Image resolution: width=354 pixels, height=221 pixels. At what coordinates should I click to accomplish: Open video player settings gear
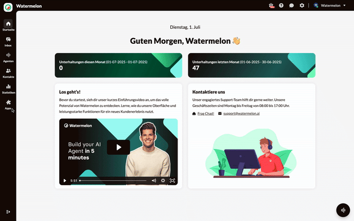[163, 180]
